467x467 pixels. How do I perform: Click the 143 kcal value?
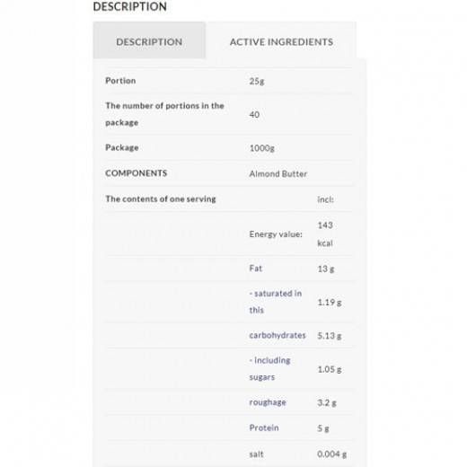pyautogui.click(x=325, y=233)
